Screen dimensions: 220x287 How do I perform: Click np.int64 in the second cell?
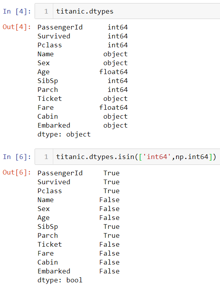192,157
